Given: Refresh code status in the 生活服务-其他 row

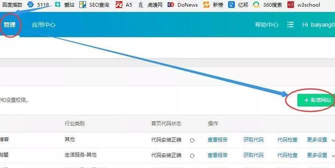Looking at the screenshot, I should click(192, 156).
